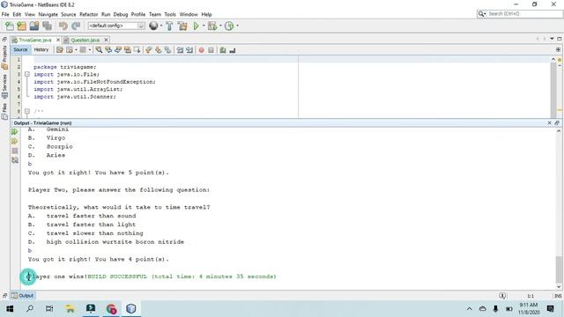Viewport: 564px width, 317px height.
Task: Click the Redo arrow icon
Action: [x=76, y=26]
